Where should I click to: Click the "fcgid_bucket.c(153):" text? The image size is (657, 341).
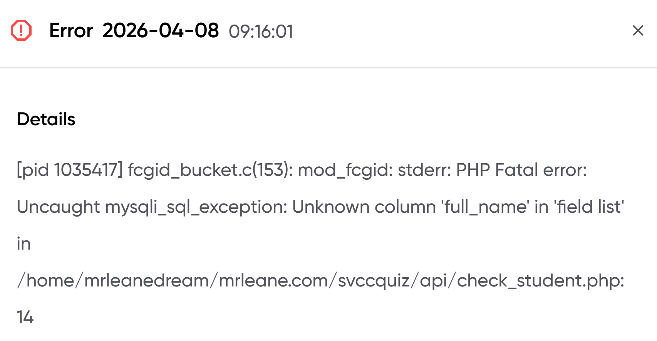coord(210,170)
